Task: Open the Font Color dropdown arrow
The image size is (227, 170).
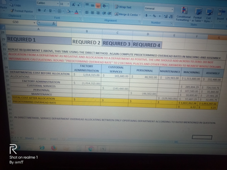Action: click(80, 12)
